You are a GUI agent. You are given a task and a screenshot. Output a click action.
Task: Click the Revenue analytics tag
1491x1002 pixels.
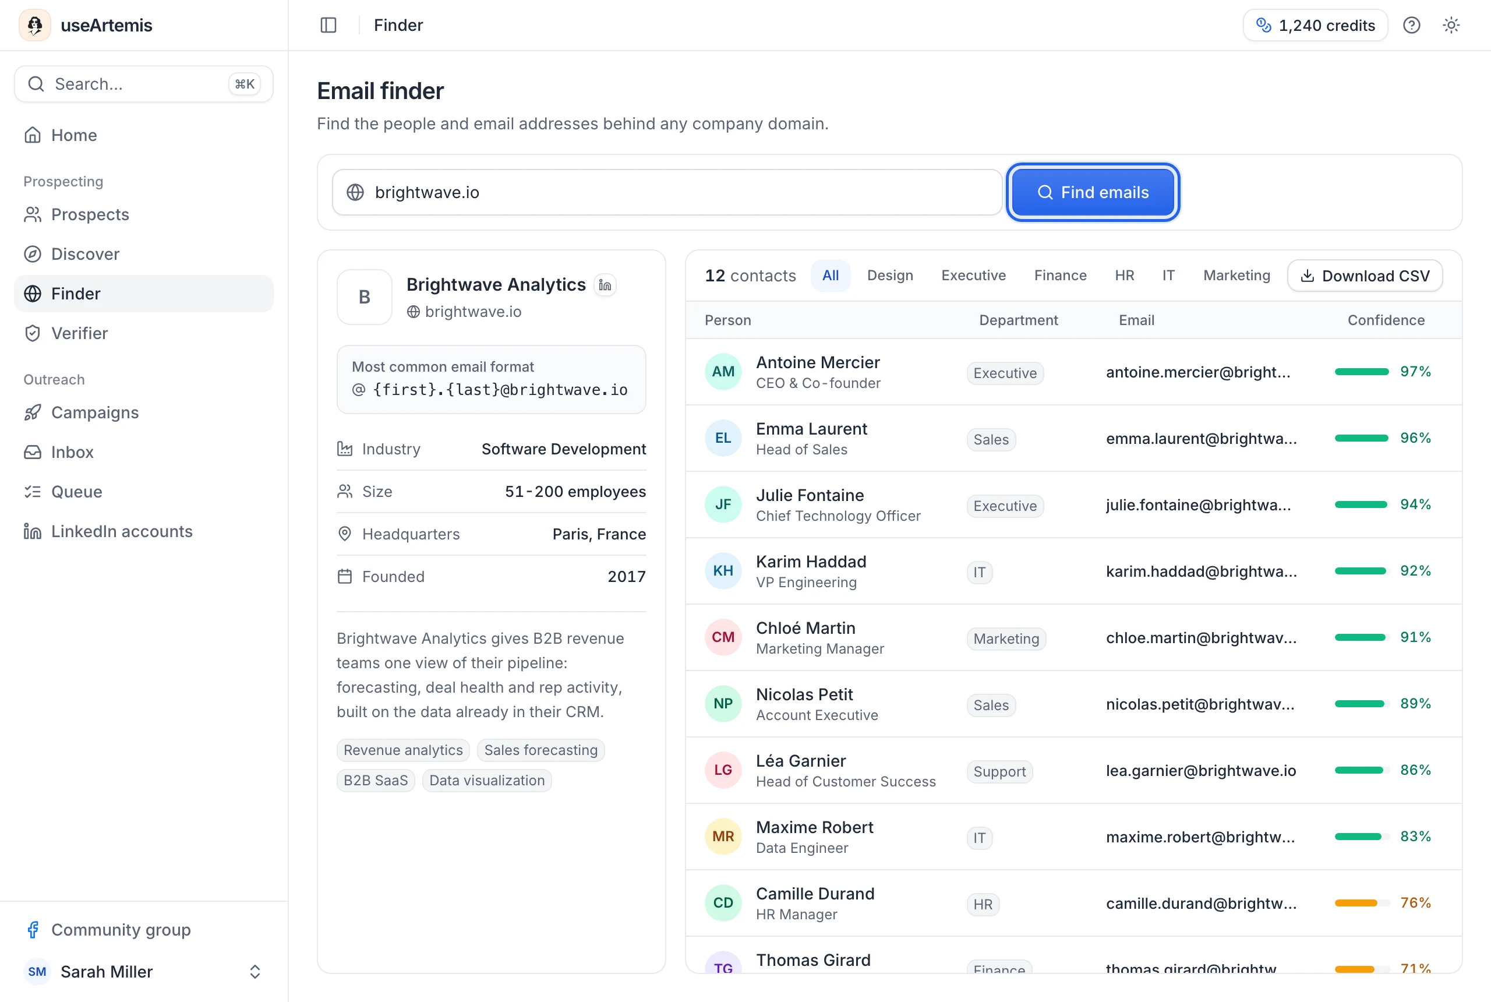[403, 750]
